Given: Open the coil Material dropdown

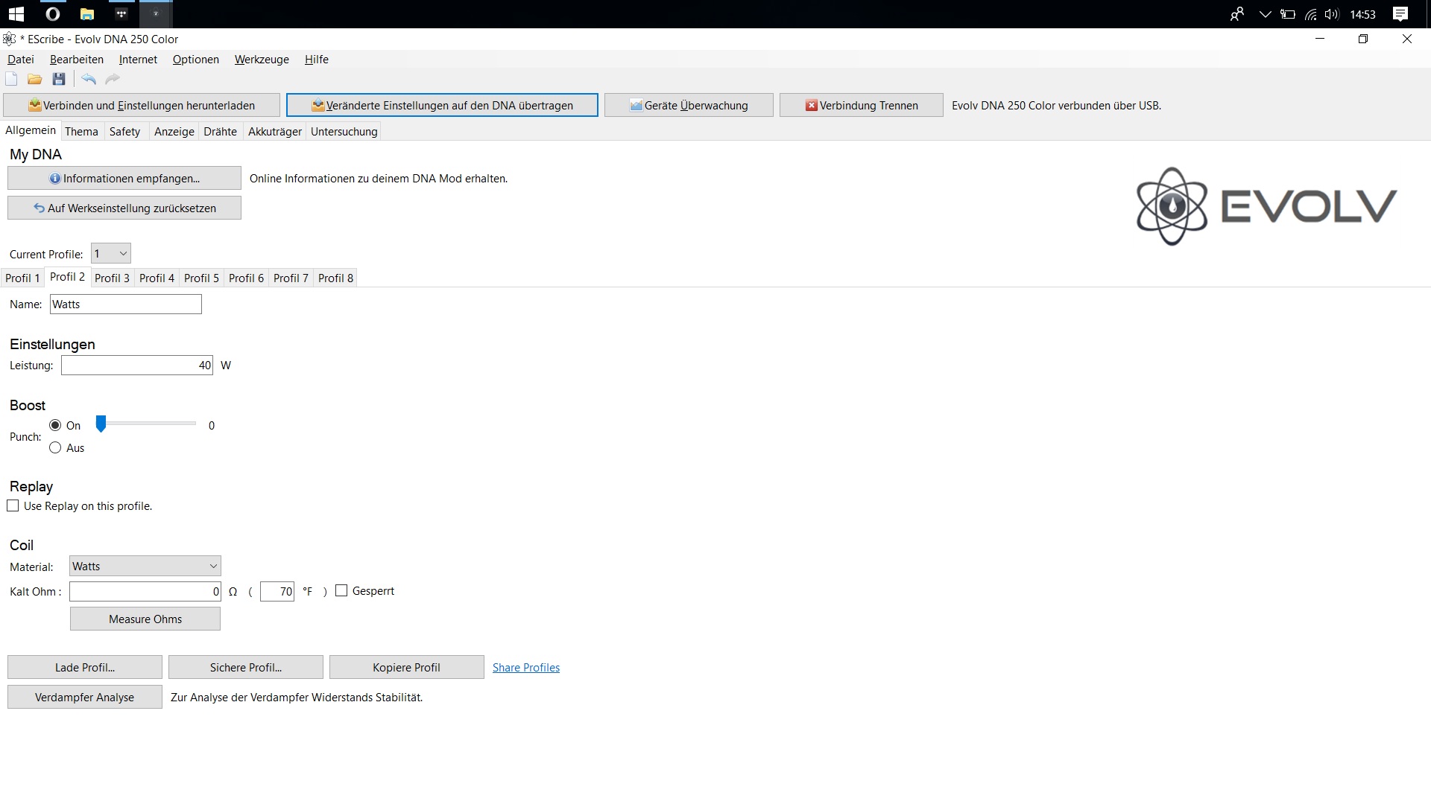Looking at the screenshot, I should click(145, 566).
